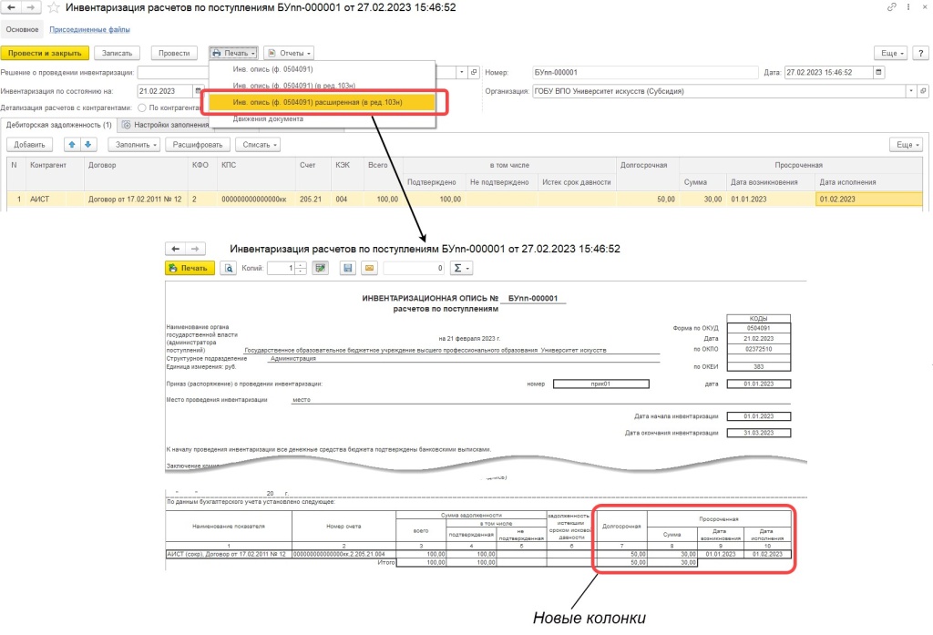Move the table row up with the arrow

point(72,145)
